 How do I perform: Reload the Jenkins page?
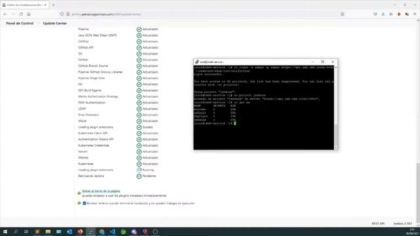tap(21, 14)
